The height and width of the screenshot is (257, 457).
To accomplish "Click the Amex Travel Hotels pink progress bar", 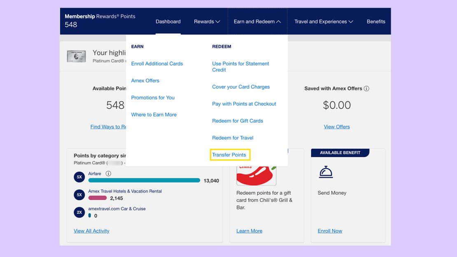I will tap(98, 198).
